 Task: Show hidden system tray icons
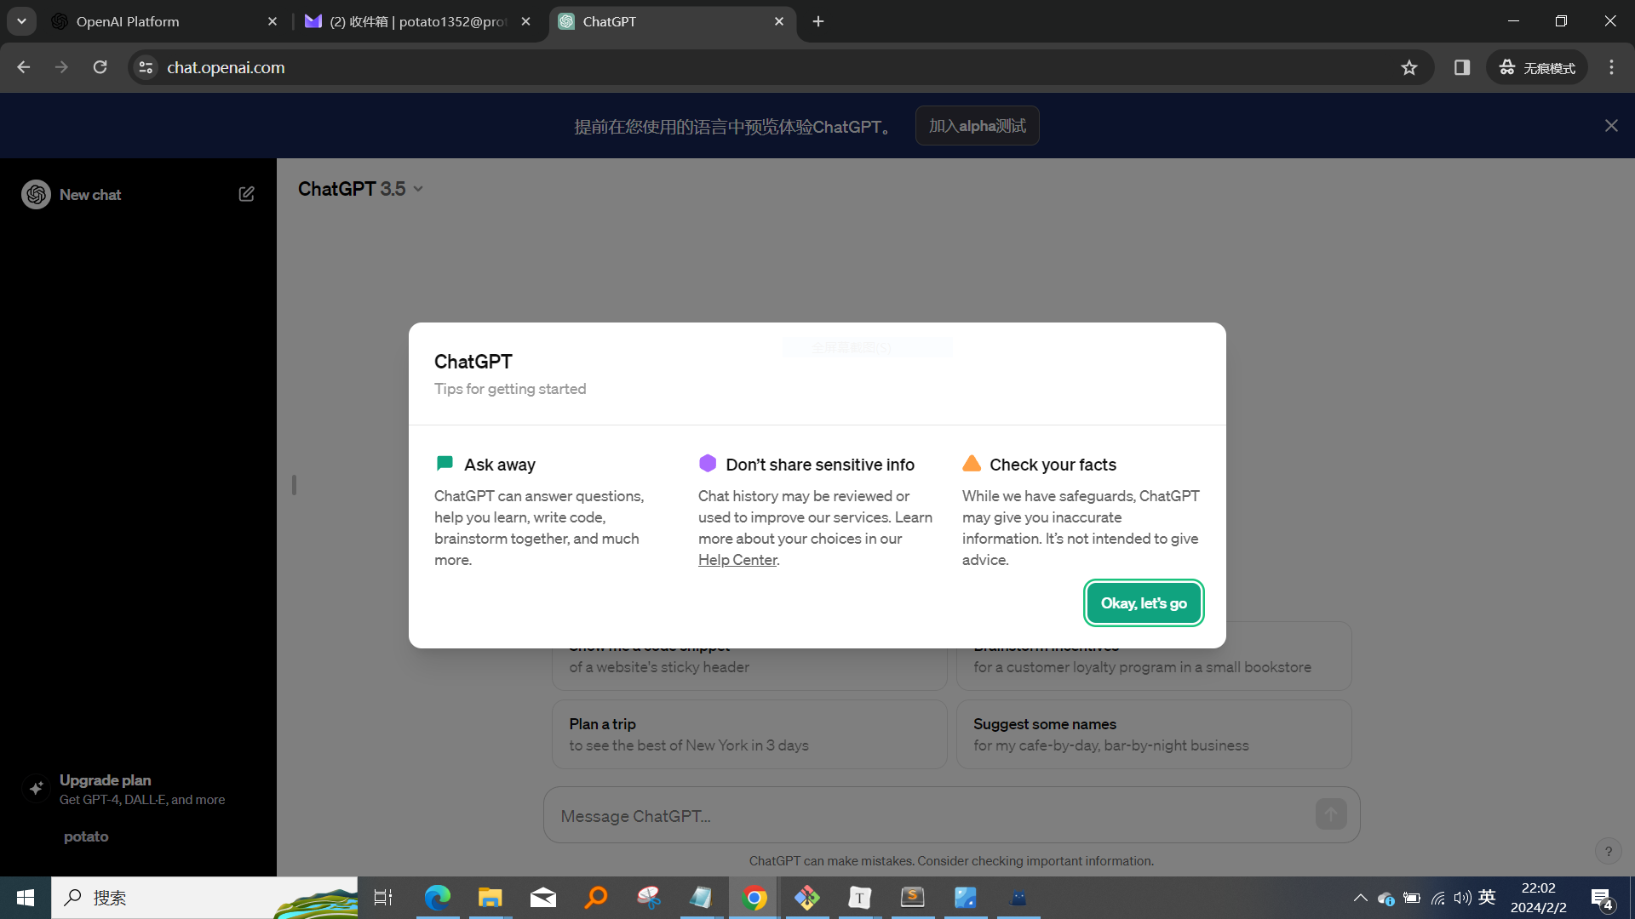pos(1360,898)
